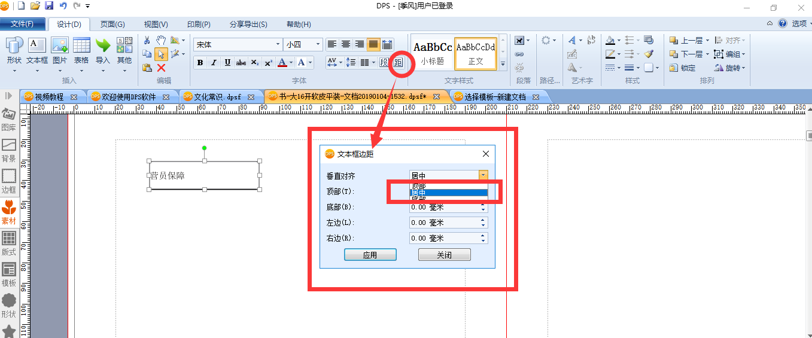Select 居中 option in dropdown list
The width and height of the screenshot is (812, 338).
(x=448, y=193)
